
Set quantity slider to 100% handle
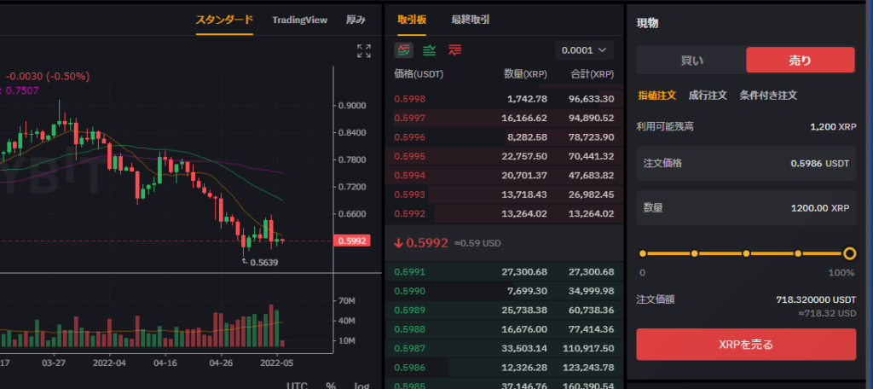[850, 254]
